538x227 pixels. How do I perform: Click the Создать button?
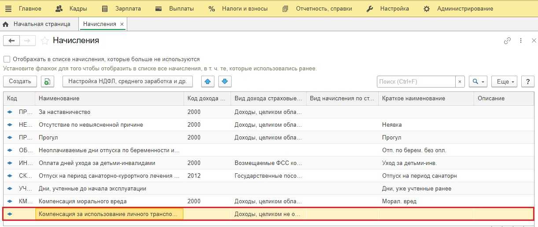coord(20,81)
